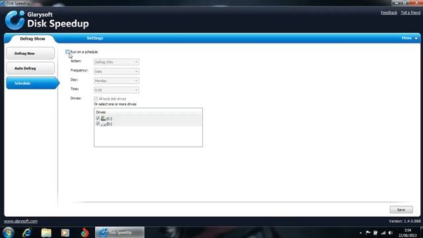Click the C: drive icon in drives list
This screenshot has width=423, height=238.
coord(103,118)
